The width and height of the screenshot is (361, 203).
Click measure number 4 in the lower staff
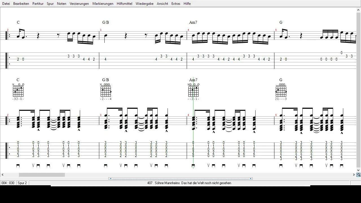[188, 115]
